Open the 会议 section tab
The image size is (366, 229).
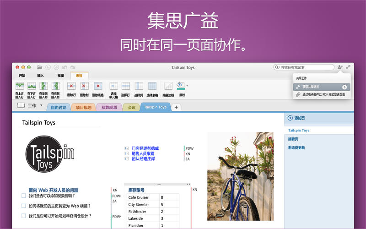click(132, 108)
